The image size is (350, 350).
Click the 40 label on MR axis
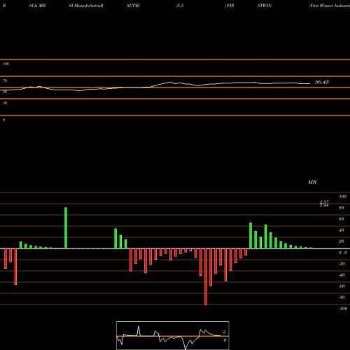tap(342, 230)
